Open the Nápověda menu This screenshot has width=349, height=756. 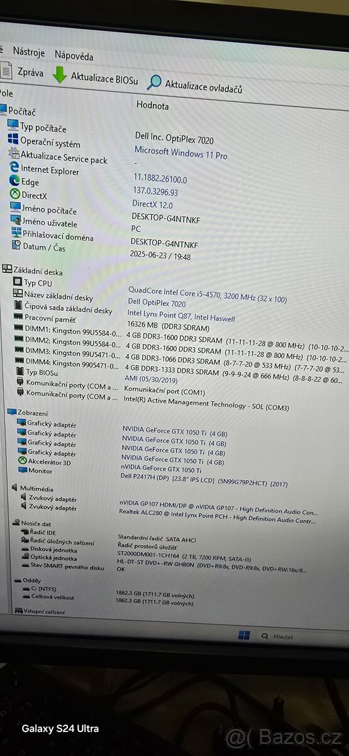click(74, 55)
